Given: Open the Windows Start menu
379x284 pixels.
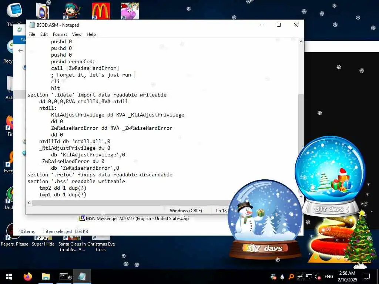Looking at the screenshot, I should pyautogui.click(x=9, y=277).
